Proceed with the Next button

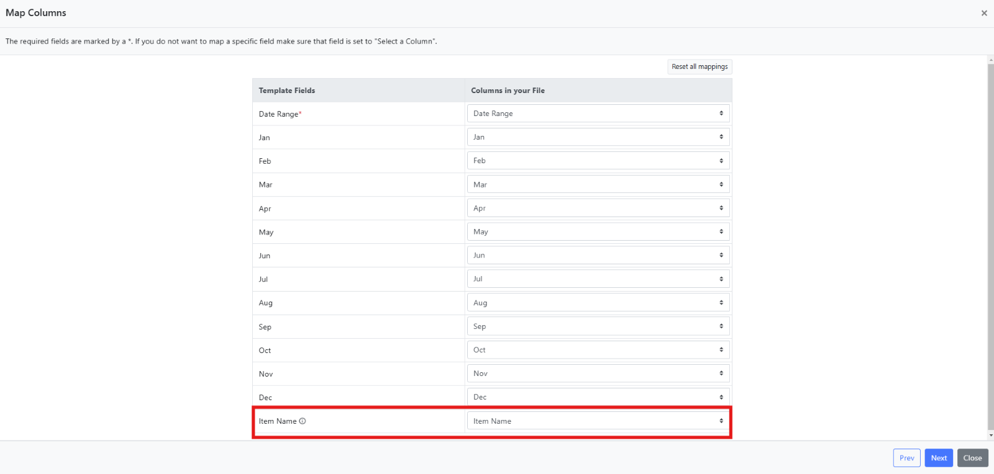(939, 458)
